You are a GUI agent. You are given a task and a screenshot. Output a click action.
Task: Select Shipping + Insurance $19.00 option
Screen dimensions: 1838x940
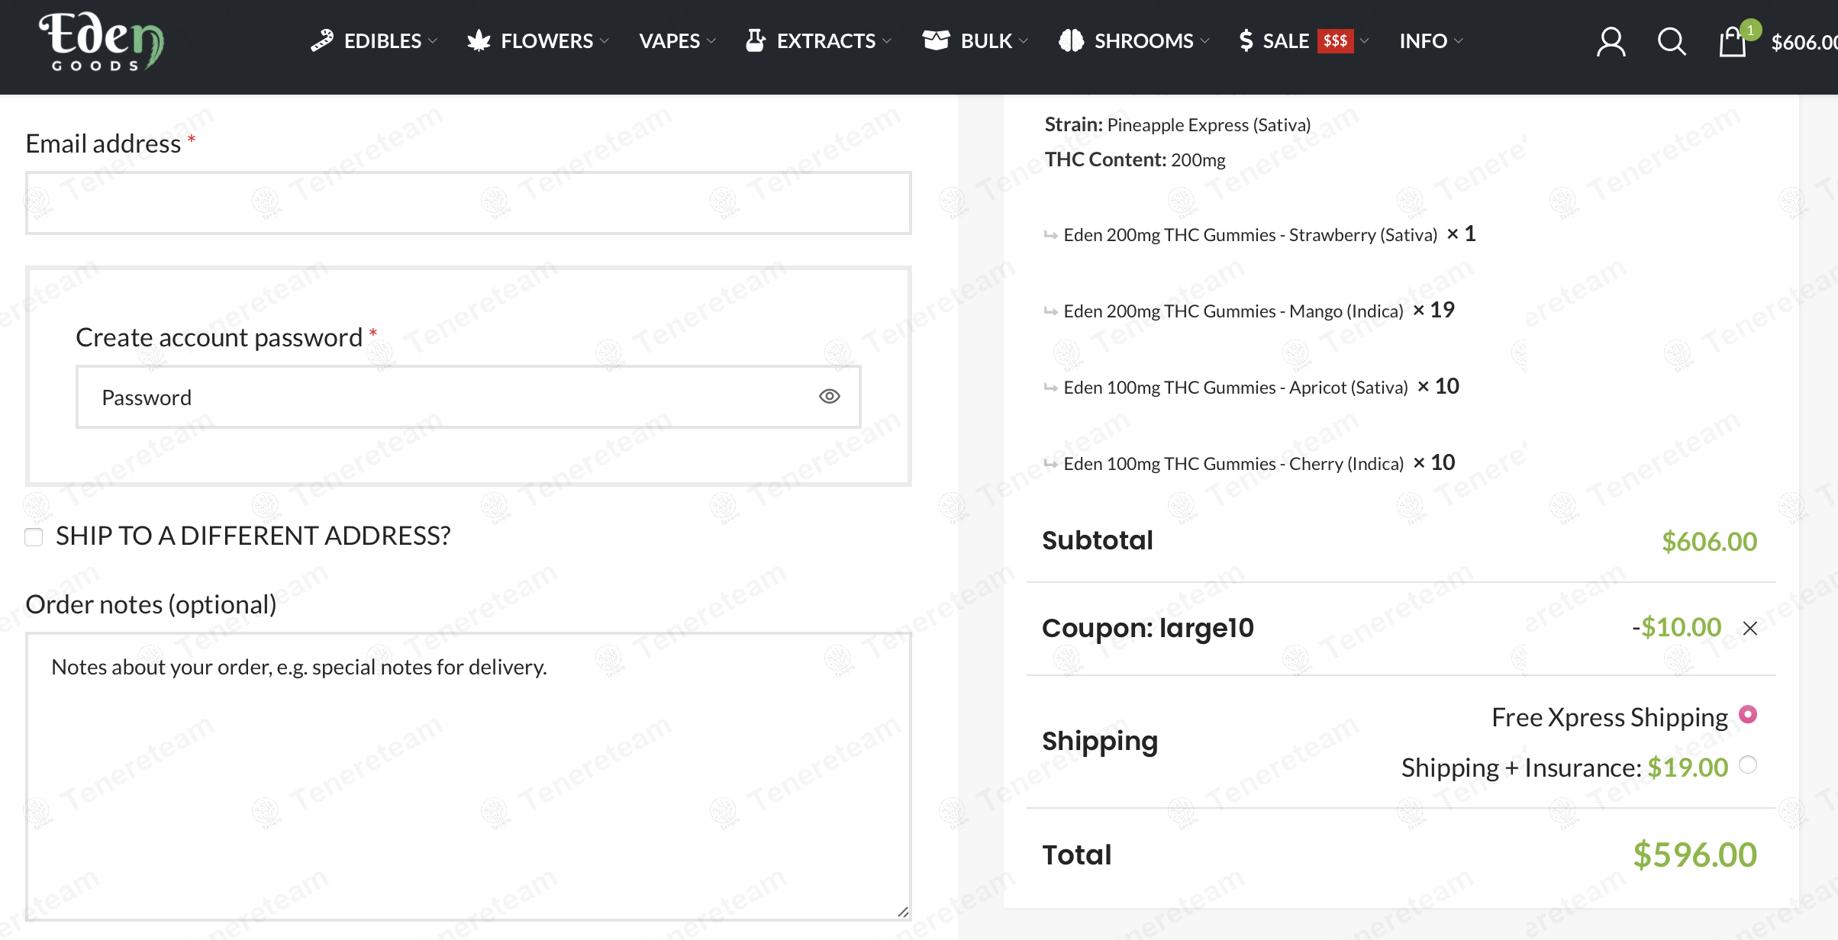click(x=1748, y=765)
